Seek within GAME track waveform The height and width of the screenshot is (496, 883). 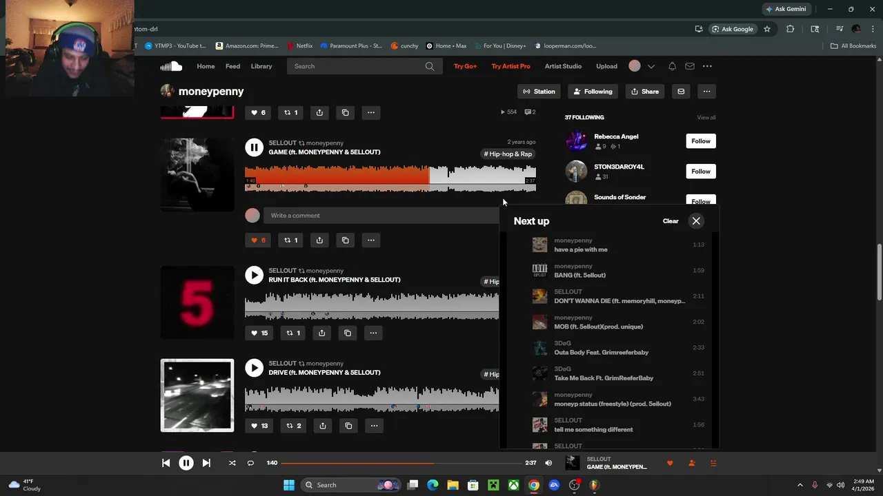(390, 178)
